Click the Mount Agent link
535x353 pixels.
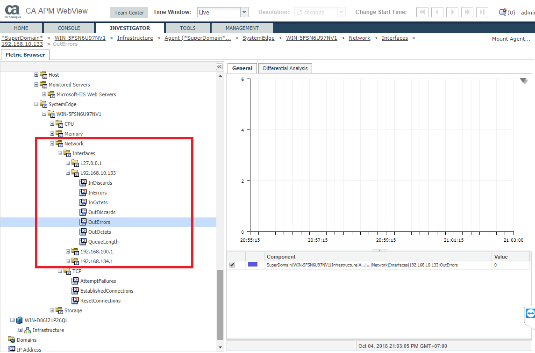coord(511,39)
